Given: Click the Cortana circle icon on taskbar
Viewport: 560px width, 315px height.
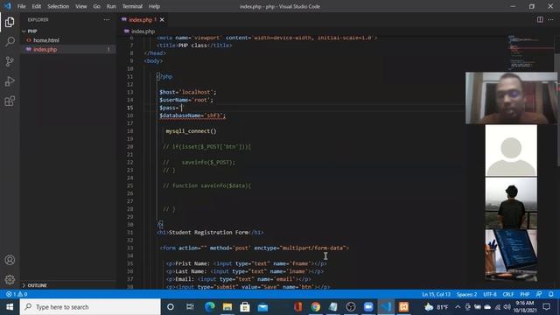Looking at the screenshot, I should tap(171, 307).
